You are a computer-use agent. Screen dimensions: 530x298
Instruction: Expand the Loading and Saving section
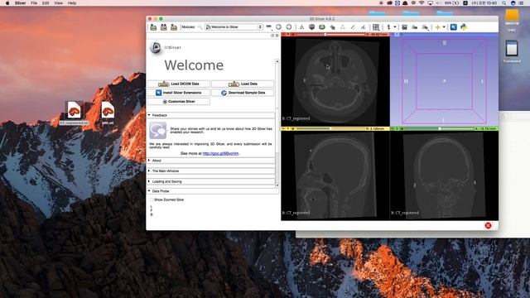211,181
